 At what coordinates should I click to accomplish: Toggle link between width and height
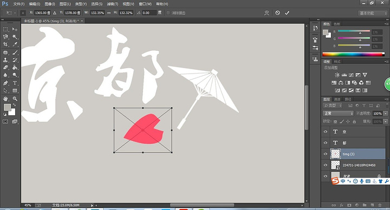[x=109, y=13]
